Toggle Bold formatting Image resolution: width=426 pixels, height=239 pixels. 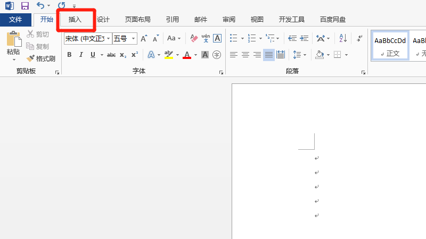(70, 55)
